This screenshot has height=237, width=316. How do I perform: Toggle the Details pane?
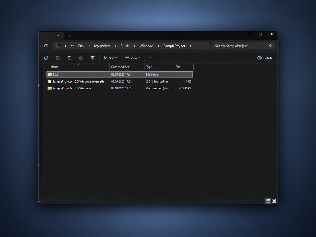click(x=265, y=58)
